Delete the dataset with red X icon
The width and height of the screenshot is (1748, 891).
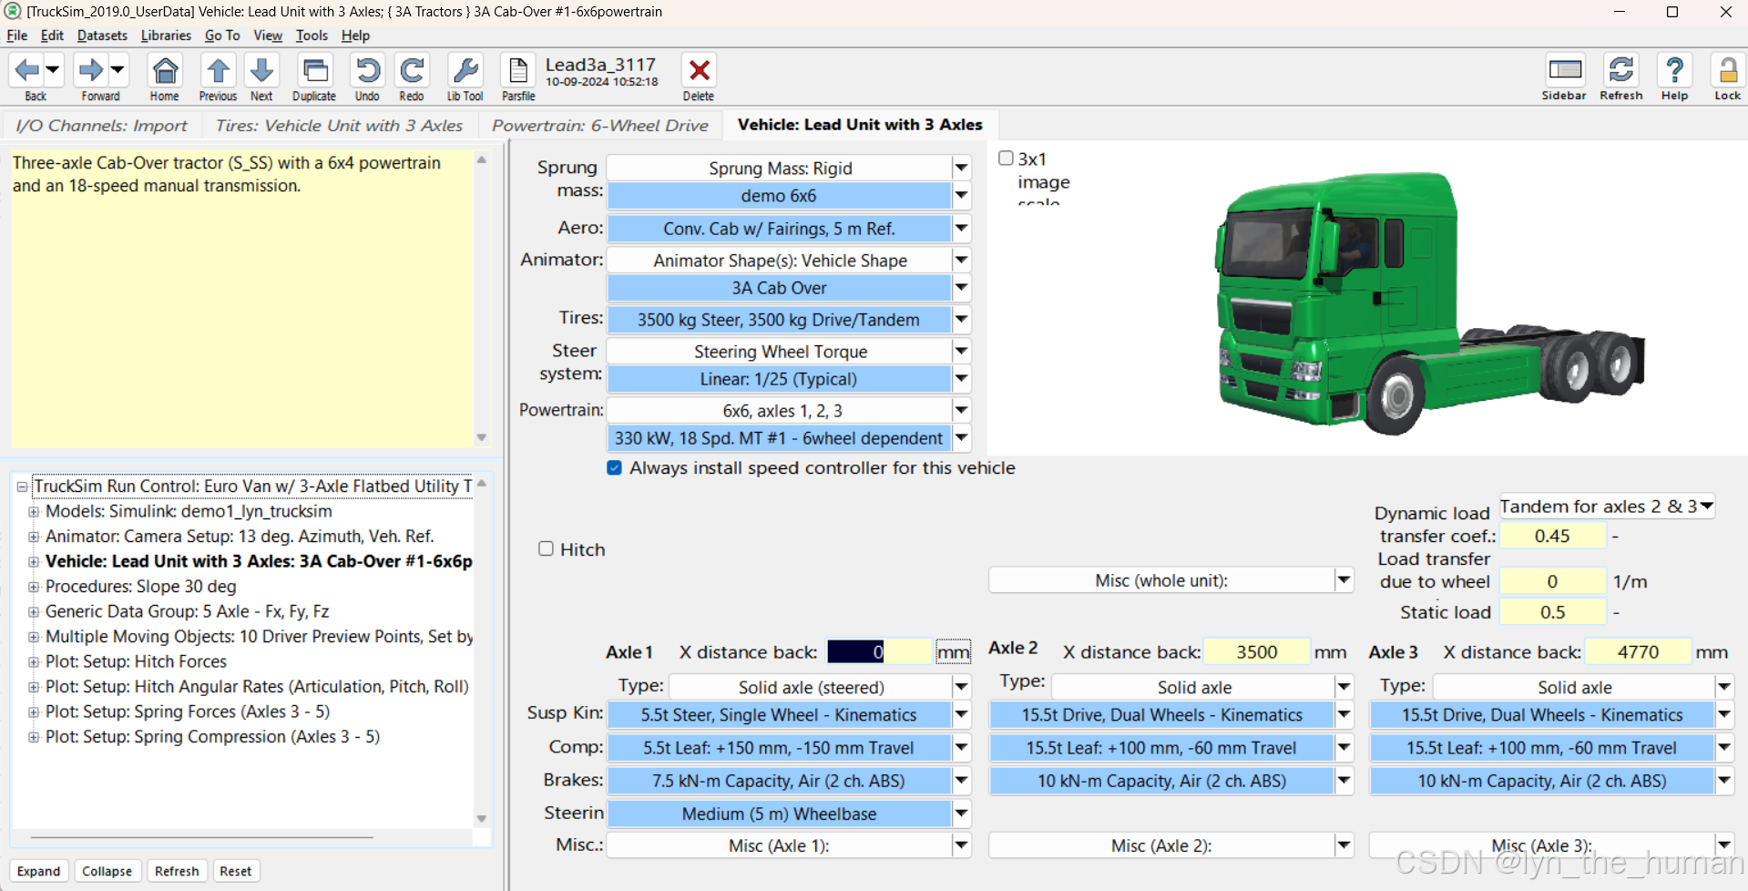click(x=699, y=70)
